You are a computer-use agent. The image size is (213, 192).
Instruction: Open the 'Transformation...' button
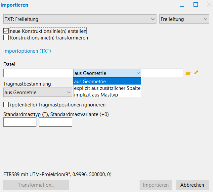36,185
